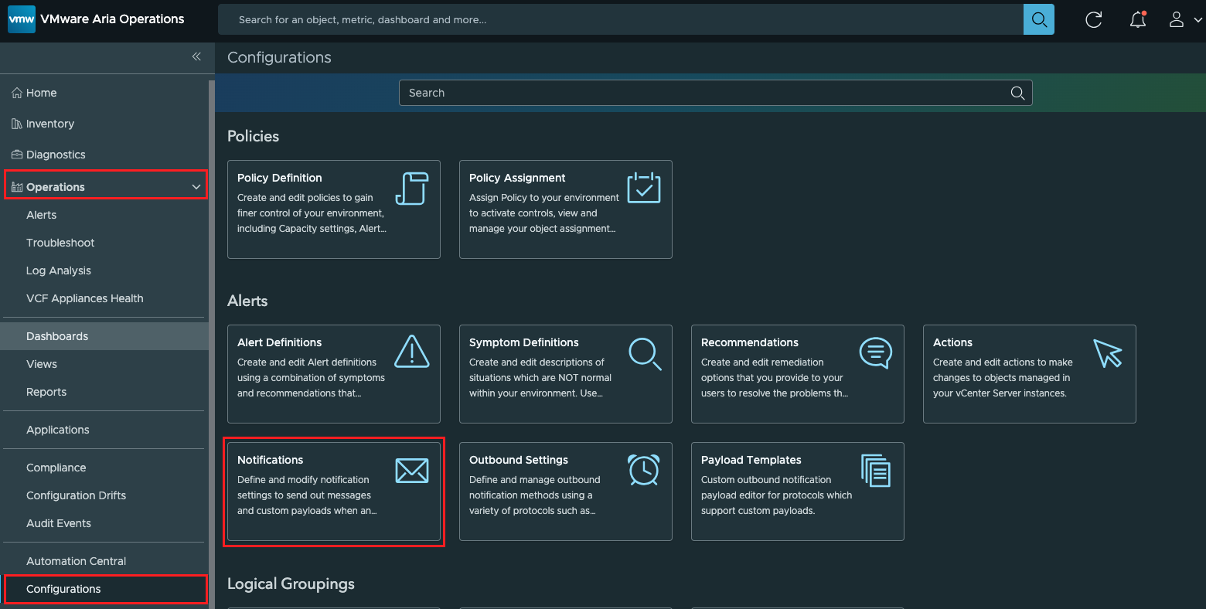
Task: Click the blue global search magnifier button
Action: [1039, 19]
